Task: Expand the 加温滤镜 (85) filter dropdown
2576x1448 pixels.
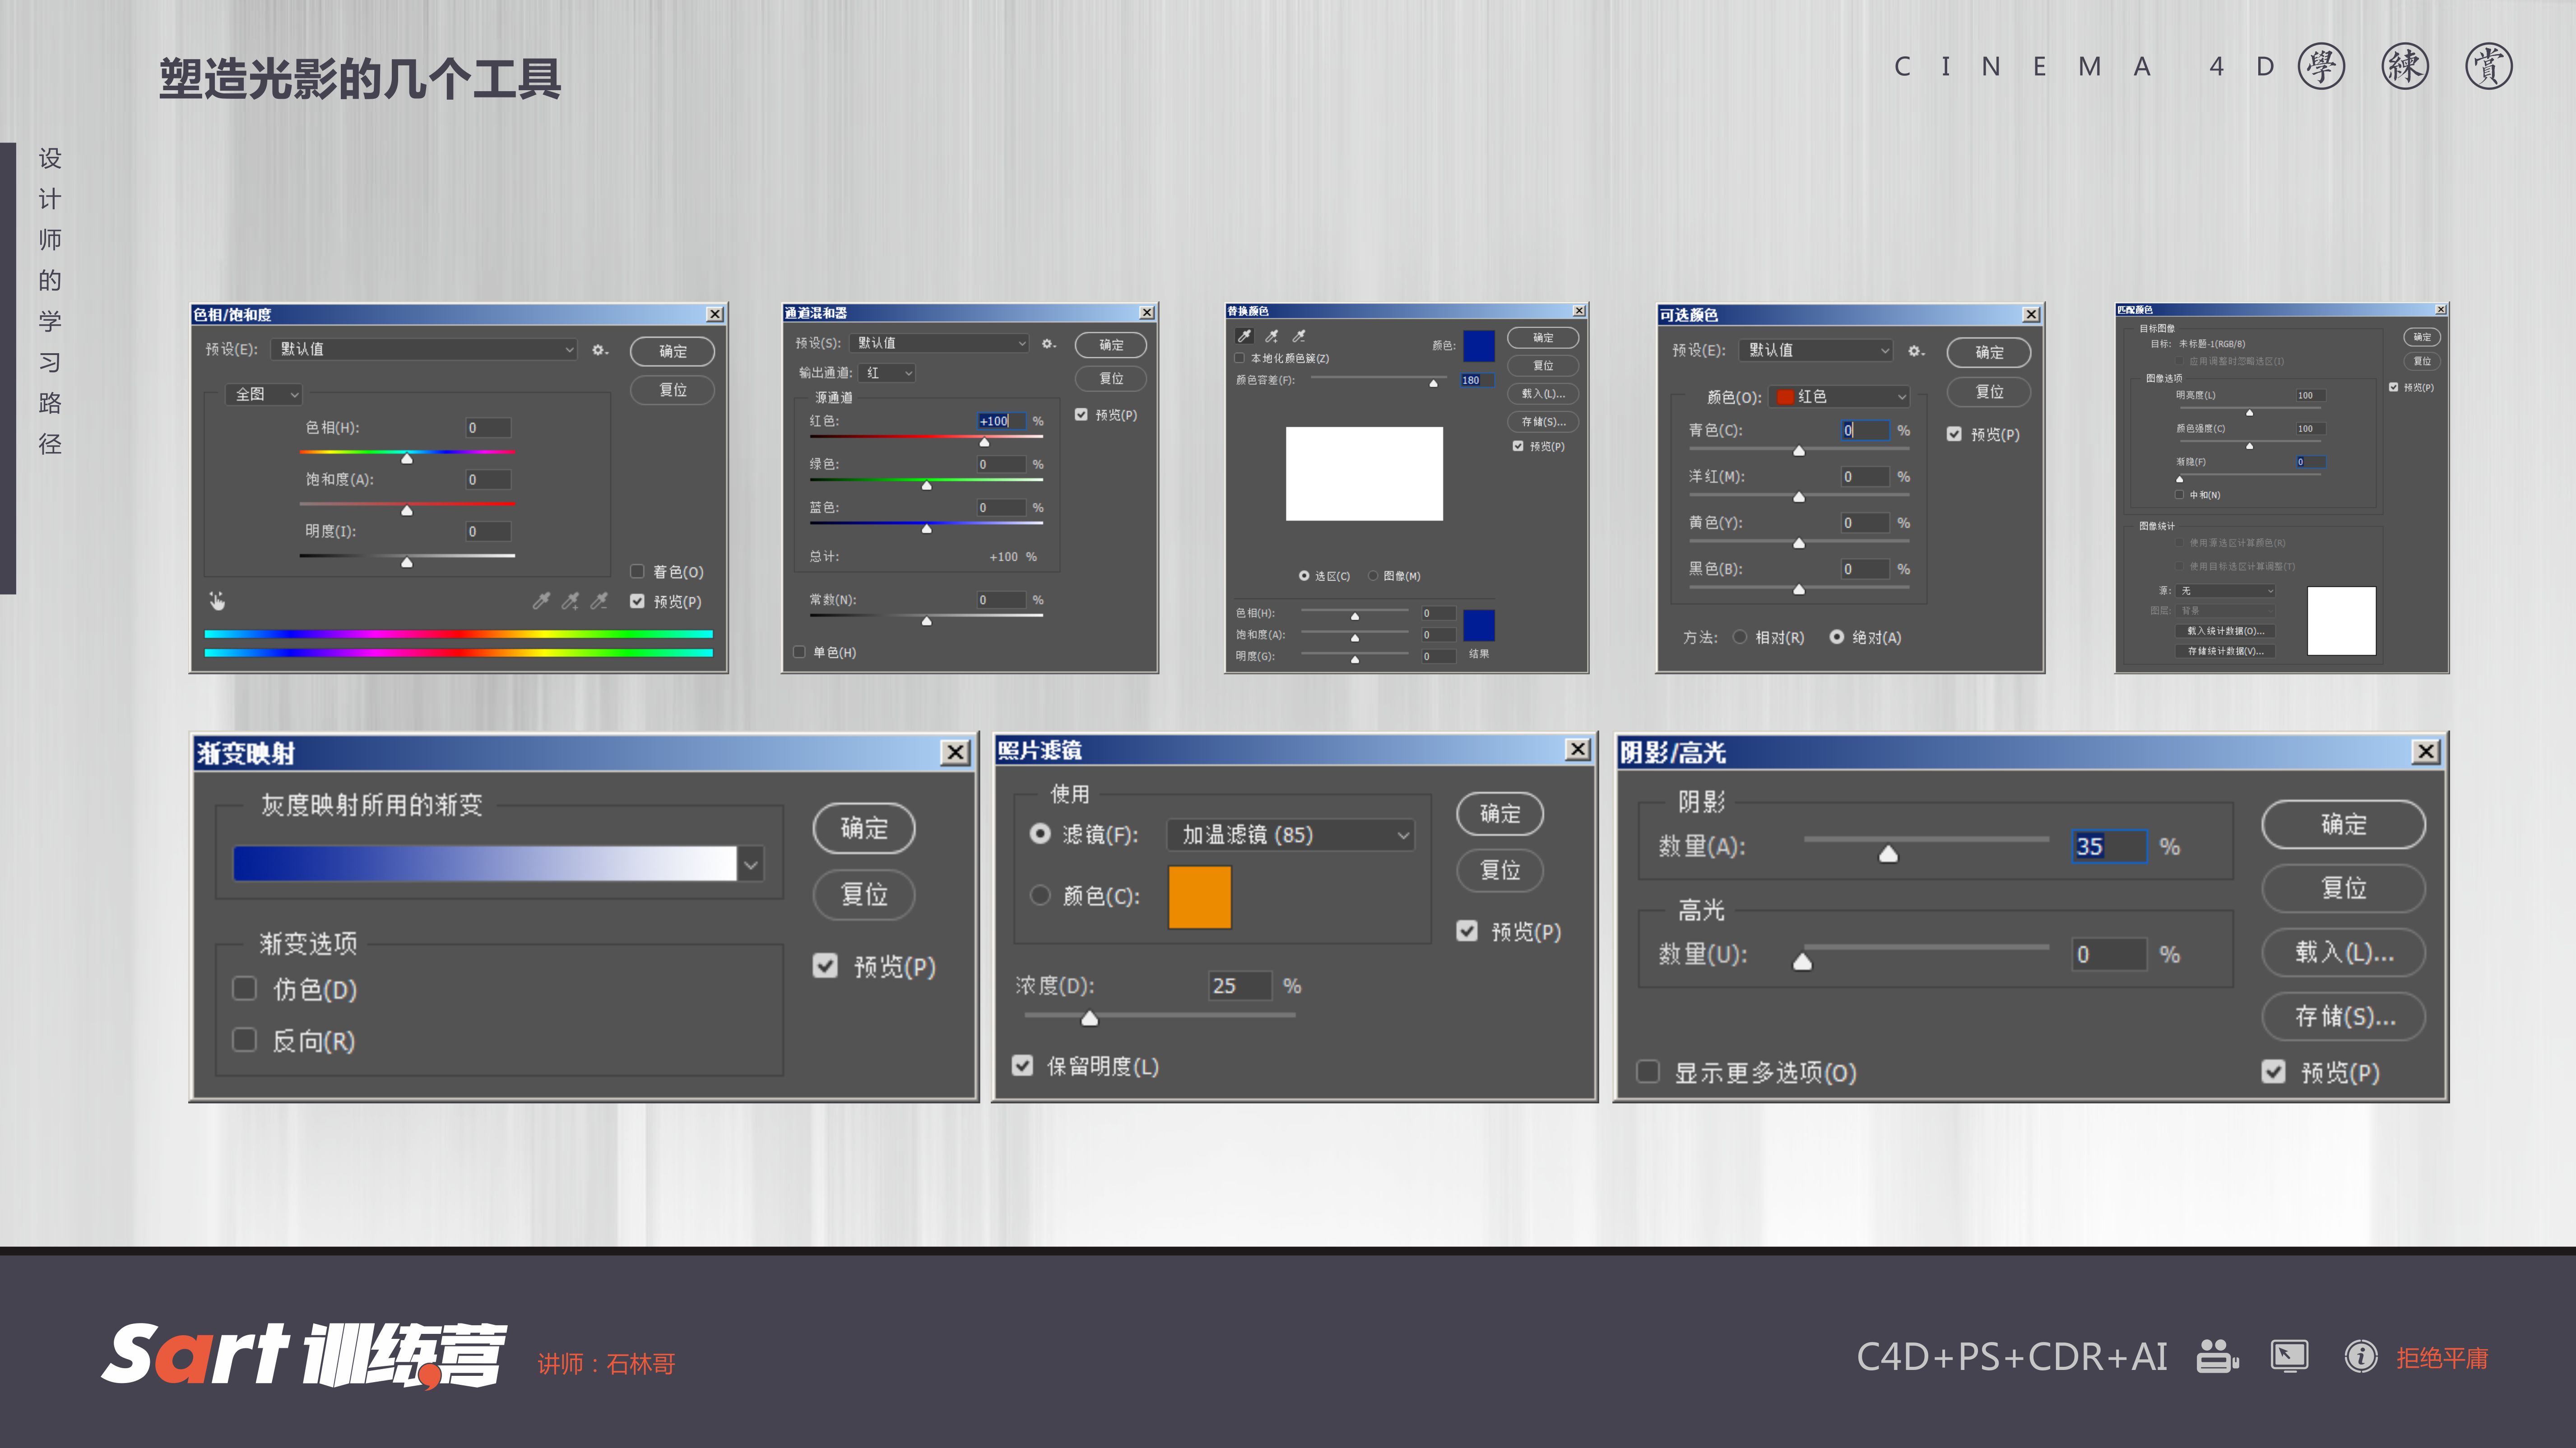Action: [x=1291, y=835]
